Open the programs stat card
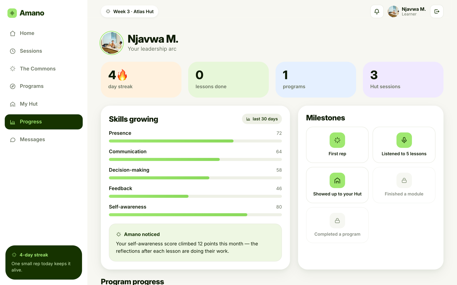 point(316,80)
